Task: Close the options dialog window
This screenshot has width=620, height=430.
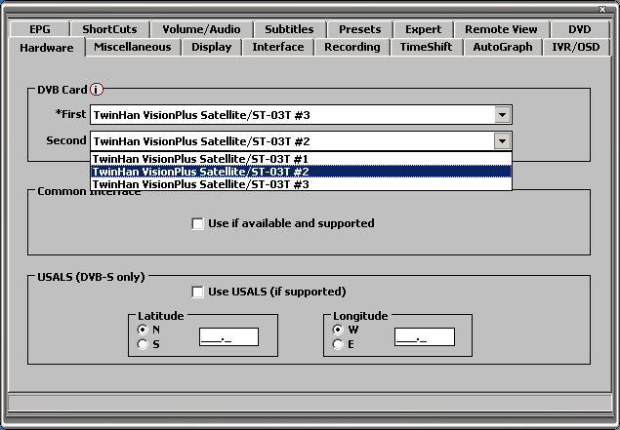Action: 602,9
